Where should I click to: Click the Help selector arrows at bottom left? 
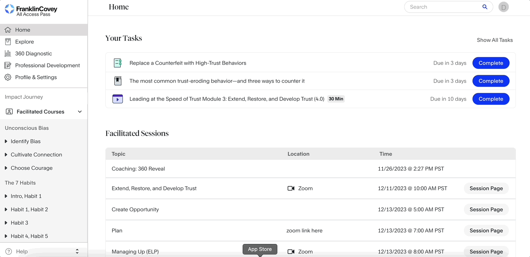77,251
